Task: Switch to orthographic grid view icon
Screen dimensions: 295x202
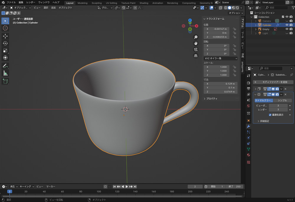Action: click(196, 56)
